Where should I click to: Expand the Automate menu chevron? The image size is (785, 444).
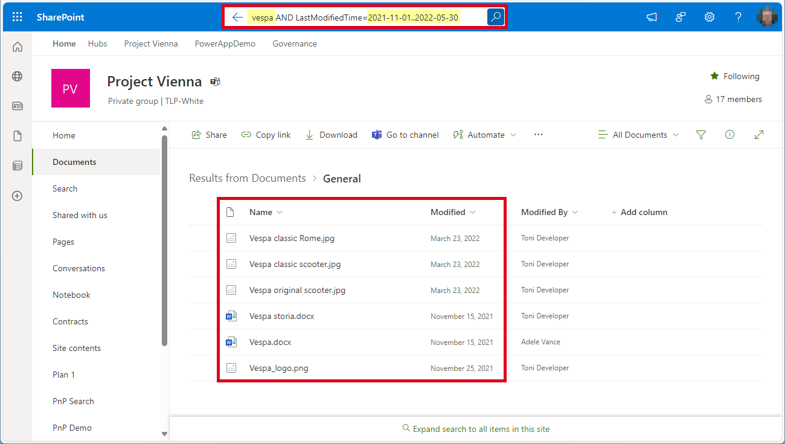point(511,134)
